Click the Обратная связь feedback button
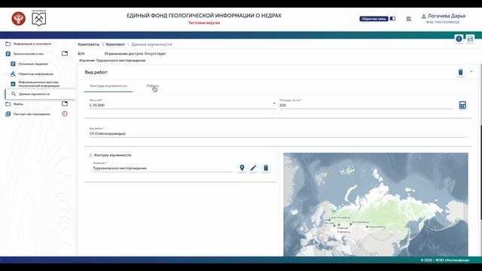Image resolution: width=482 pixels, height=271 pixels. [x=374, y=19]
